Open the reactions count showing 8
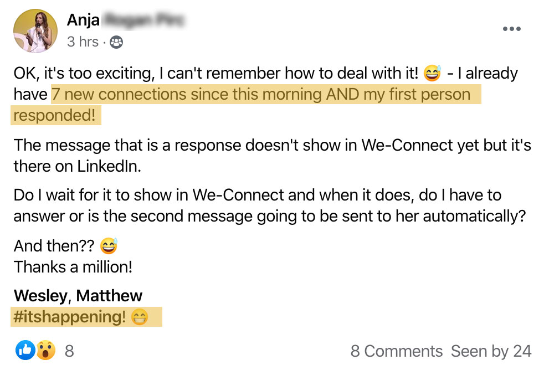 pyautogui.click(x=69, y=351)
